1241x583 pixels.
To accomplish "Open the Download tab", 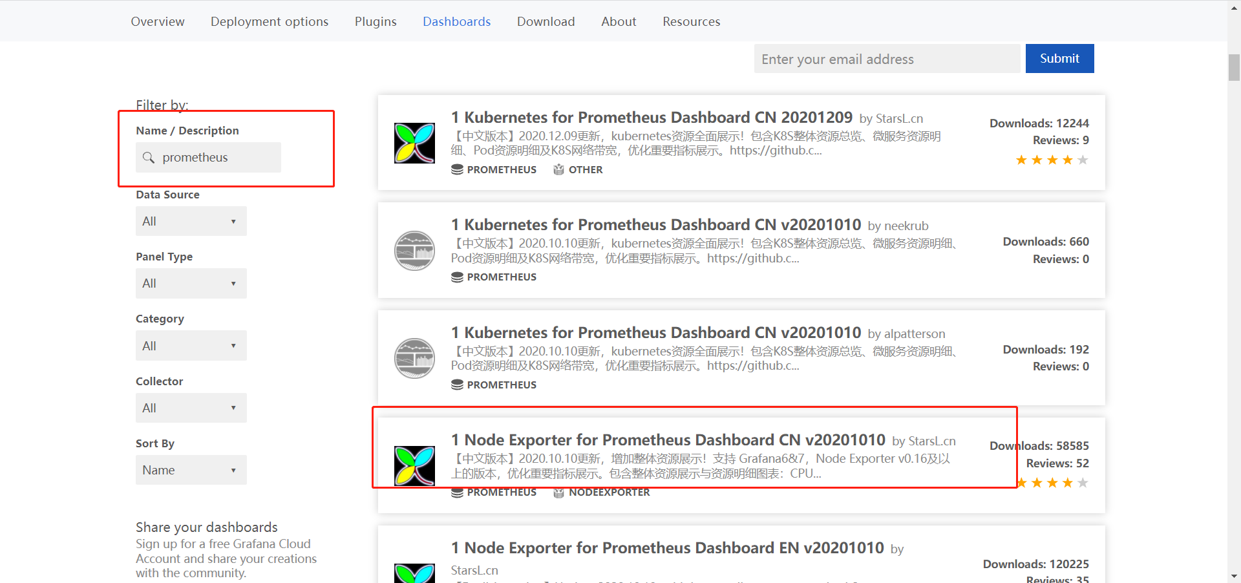I will tap(546, 21).
